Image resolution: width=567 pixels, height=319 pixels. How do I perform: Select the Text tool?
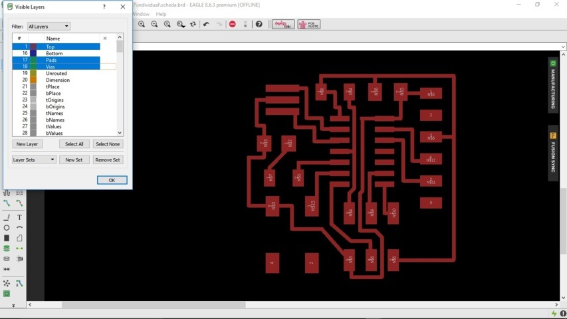pos(19,217)
